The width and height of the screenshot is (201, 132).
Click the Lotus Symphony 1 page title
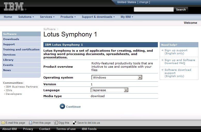pos(70,34)
